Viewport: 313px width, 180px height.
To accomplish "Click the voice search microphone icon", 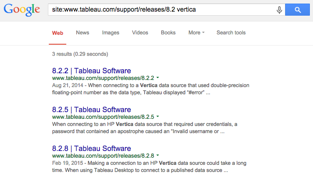I will (279, 10).
